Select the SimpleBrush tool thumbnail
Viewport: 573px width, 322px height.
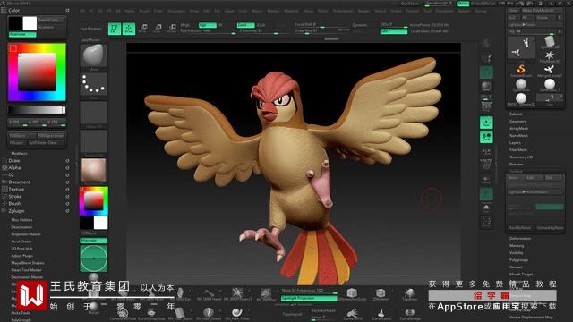[x=521, y=70]
